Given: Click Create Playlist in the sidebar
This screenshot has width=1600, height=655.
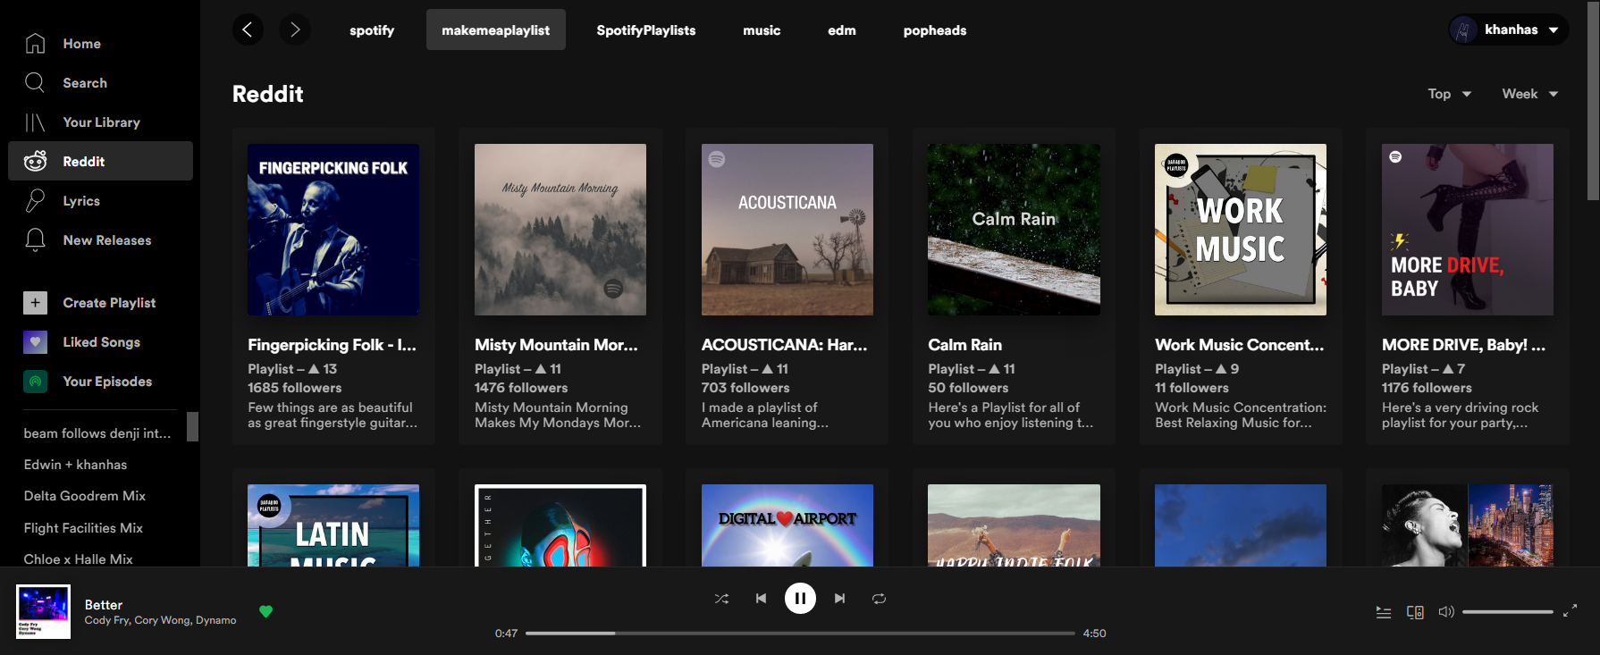Looking at the screenshot, I should click(x=109, y=303).
